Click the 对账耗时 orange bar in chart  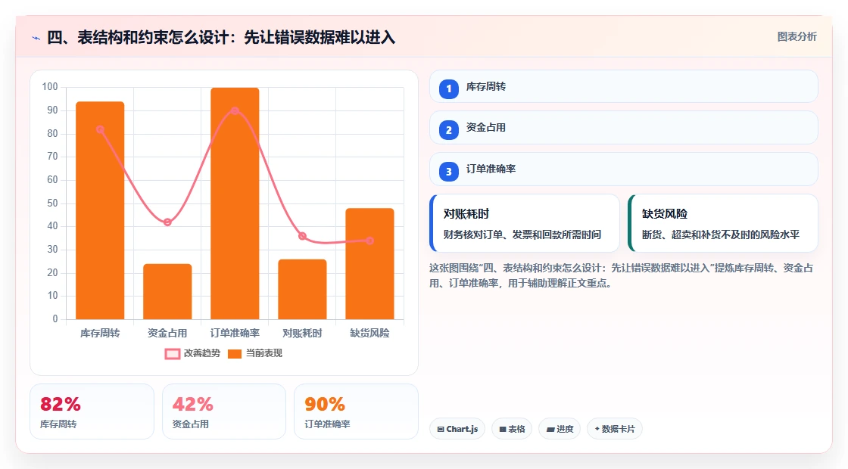click(302, 290)
